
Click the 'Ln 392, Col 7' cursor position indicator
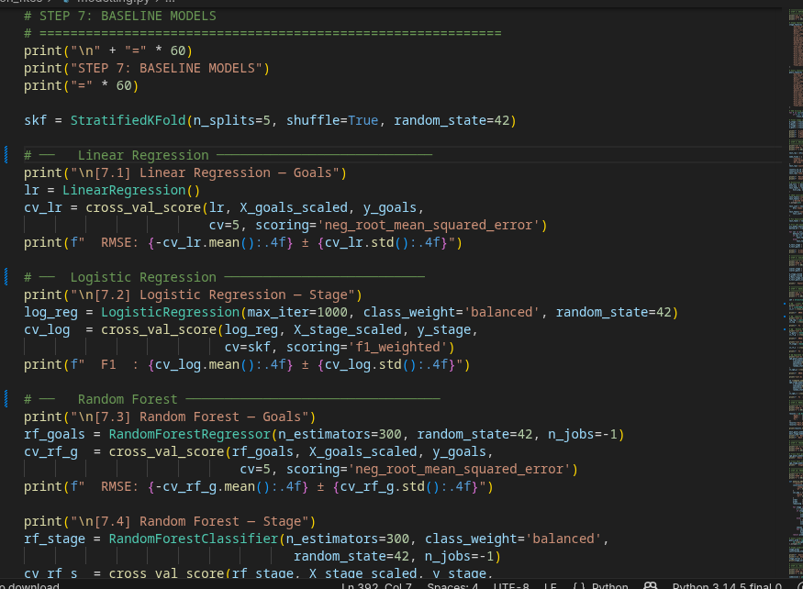coord(376,586)
